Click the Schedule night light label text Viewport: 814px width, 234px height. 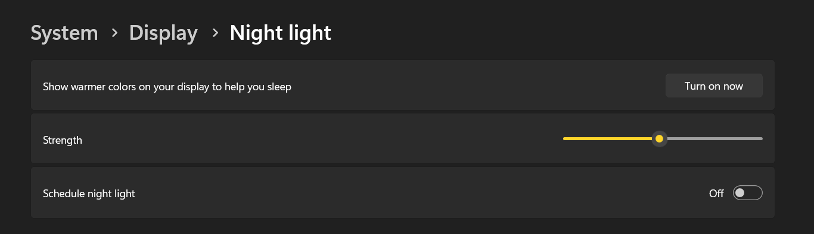click(89, 194)
